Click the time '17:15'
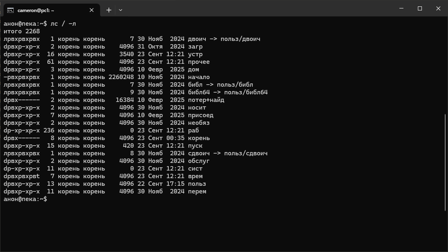 176,184
